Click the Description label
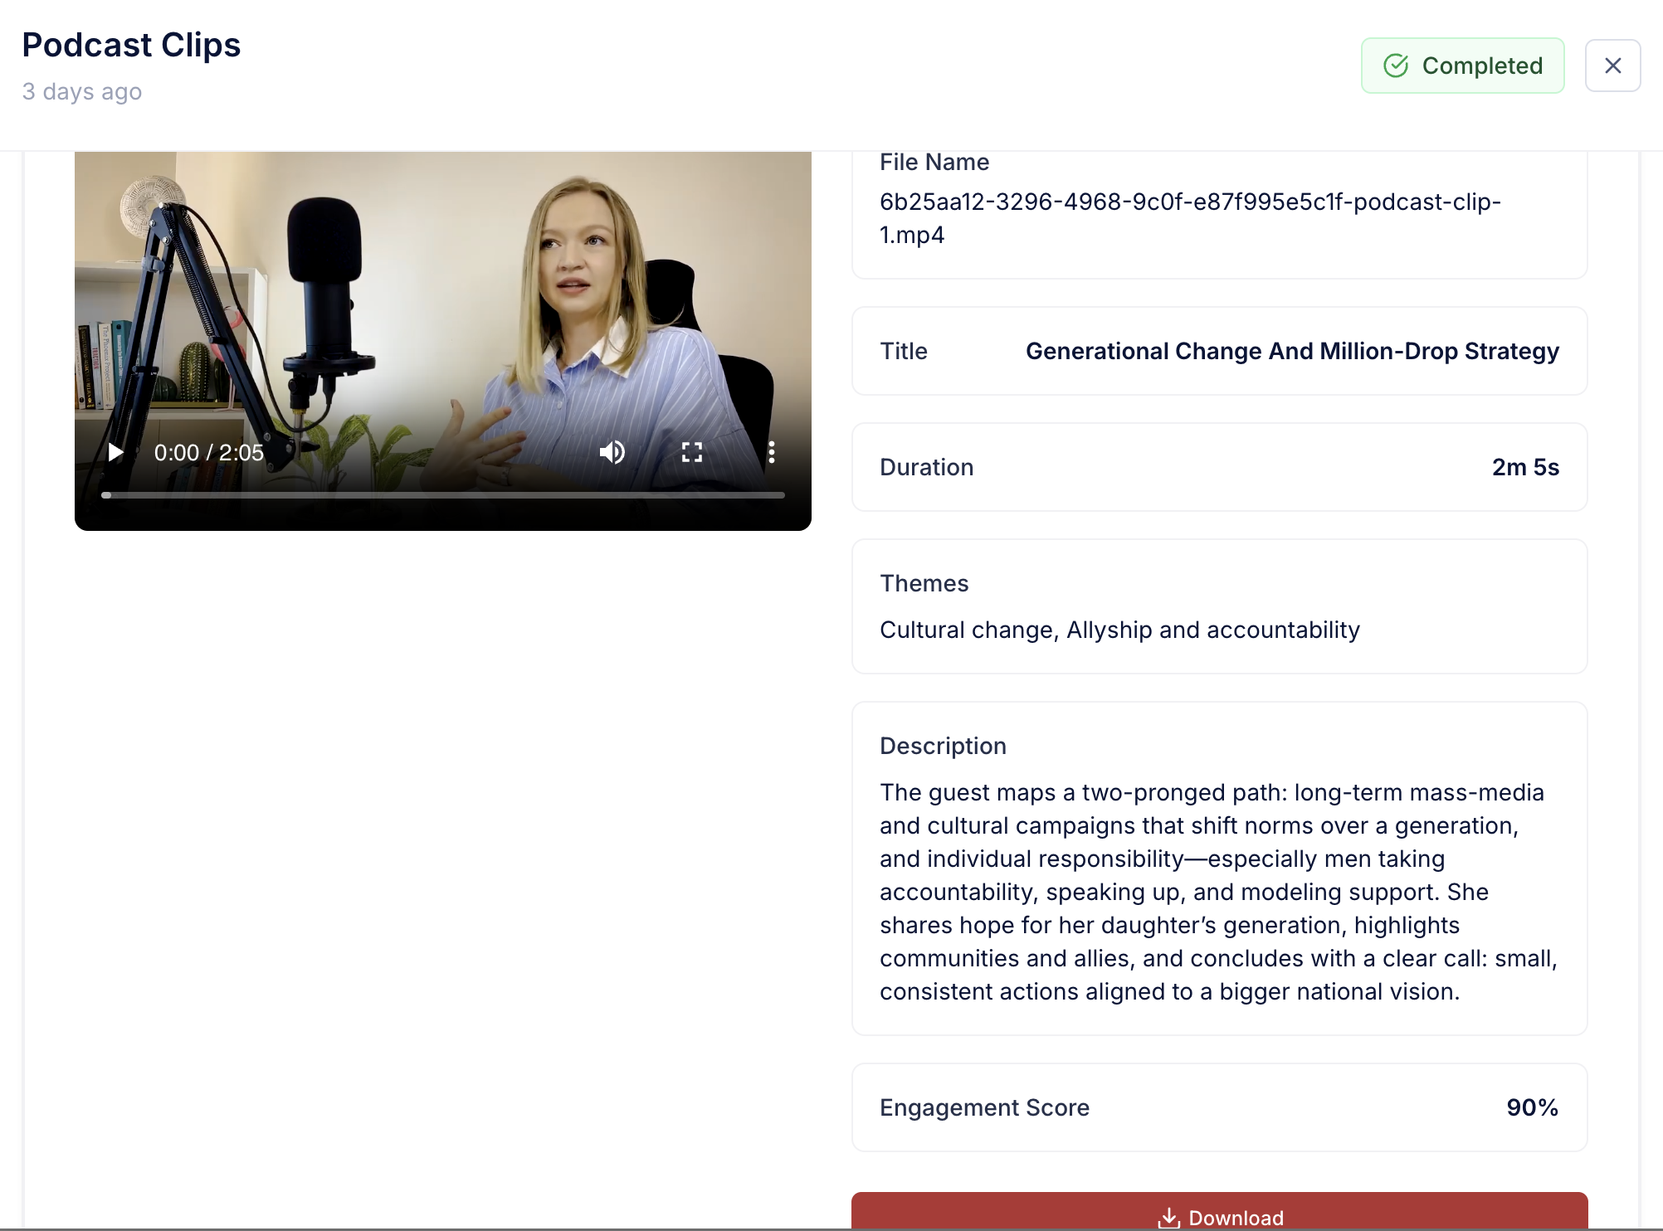This screenshot has width=1663, height=1231. [x=943, y=746]
